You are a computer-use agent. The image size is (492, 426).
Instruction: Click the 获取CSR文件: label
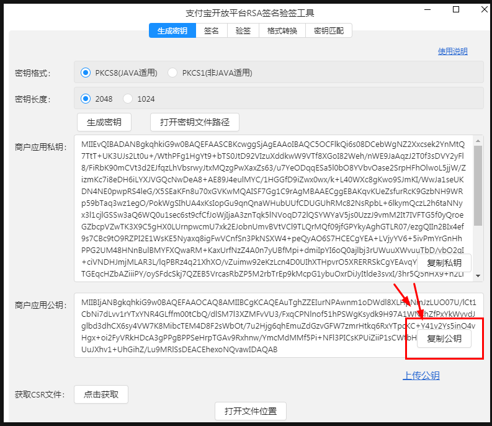40,394
